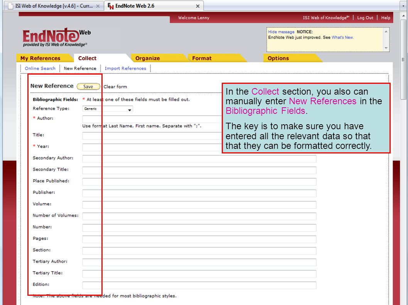Focus the Secondary Author field
408x305 pixels.
(199, 159)
